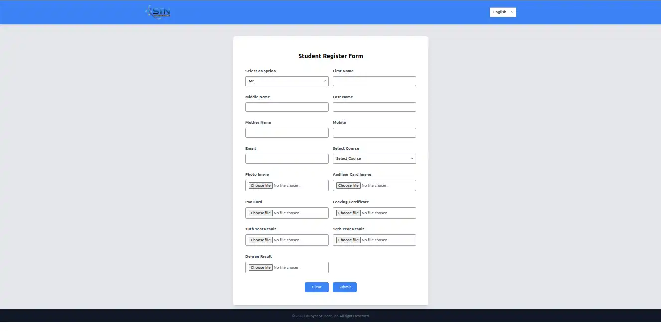This screenshot has height=331, width=661.
Task: Click the footer copyright text
Action: (330, 316)
